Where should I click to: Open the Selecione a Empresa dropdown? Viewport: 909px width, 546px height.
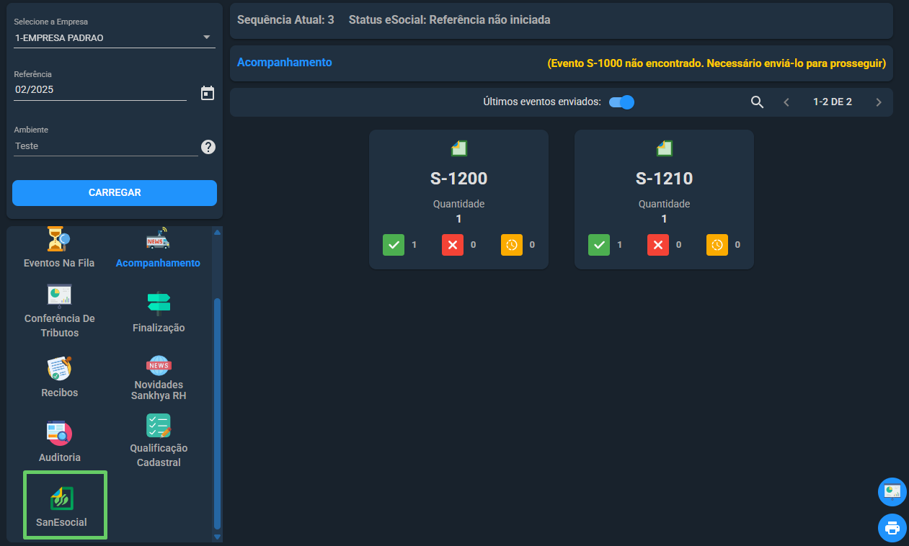coord(115,38)
